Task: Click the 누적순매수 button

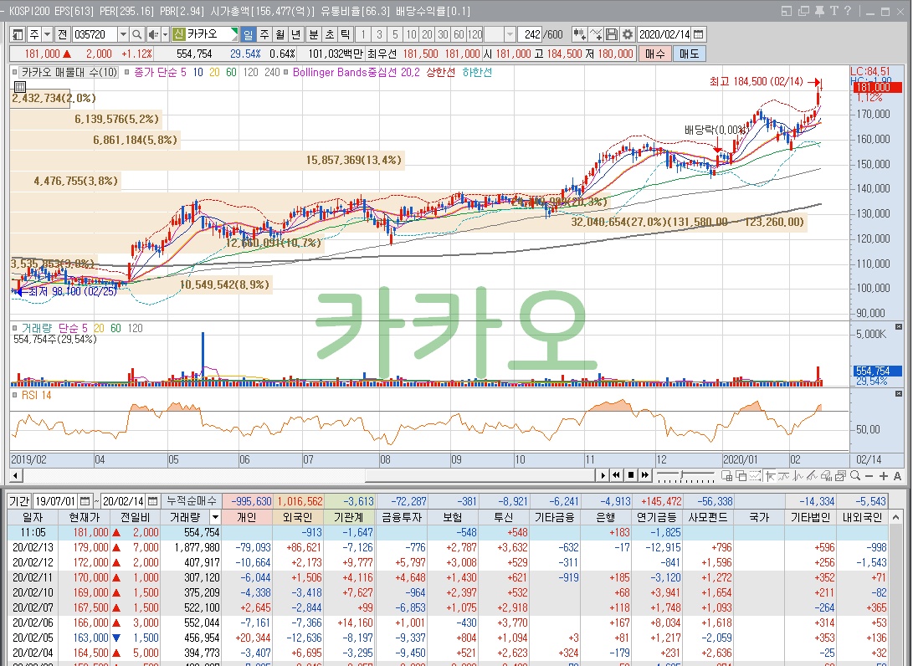Action: coord(191,501)
